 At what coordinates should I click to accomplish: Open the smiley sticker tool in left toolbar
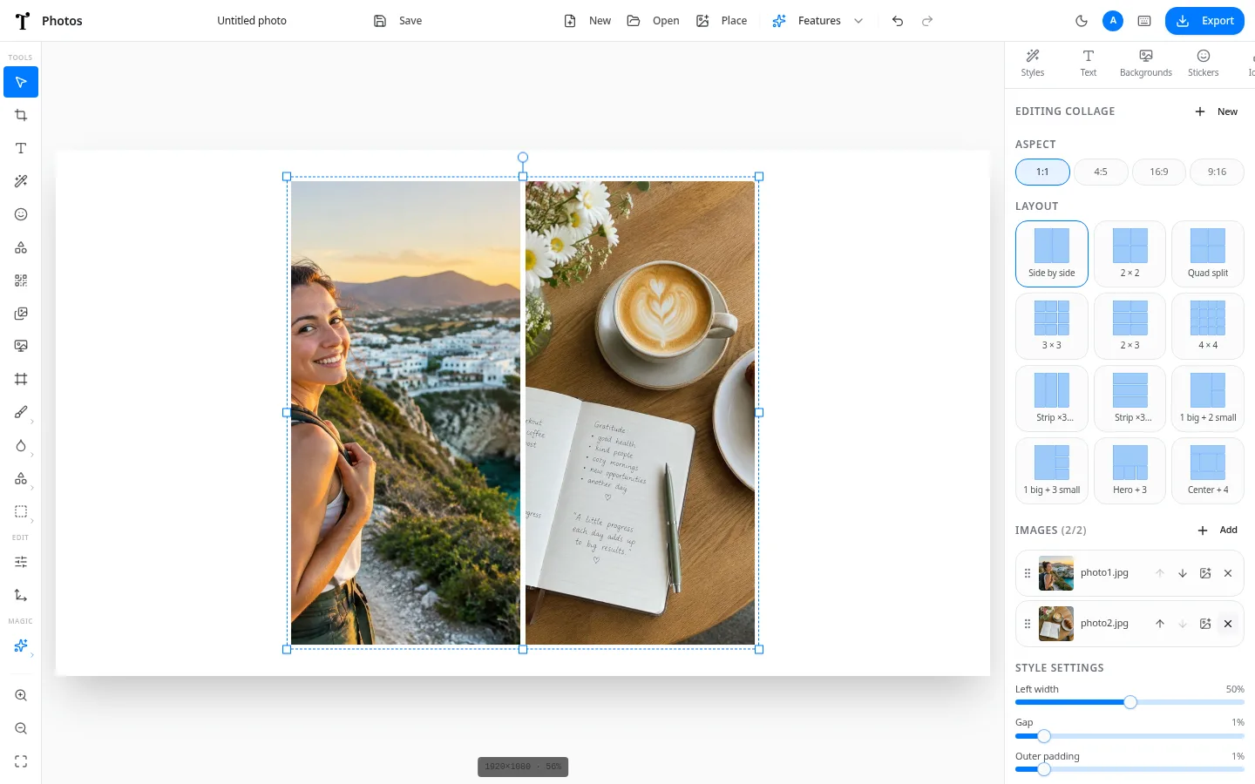[21, 214]
